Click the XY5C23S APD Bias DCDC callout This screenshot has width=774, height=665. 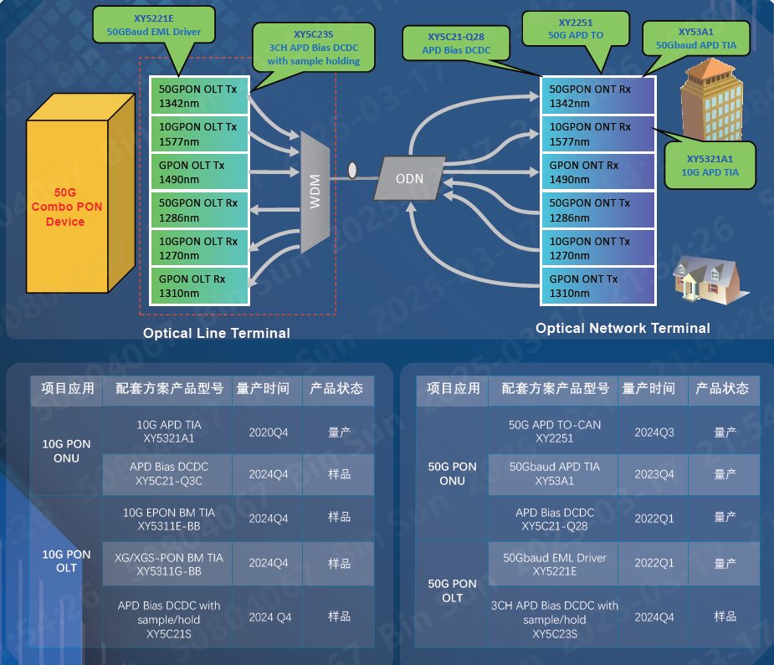[313, 48]
